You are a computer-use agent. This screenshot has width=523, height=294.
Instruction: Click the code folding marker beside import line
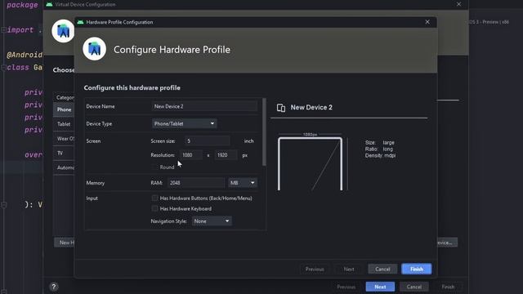click(3, 30)
